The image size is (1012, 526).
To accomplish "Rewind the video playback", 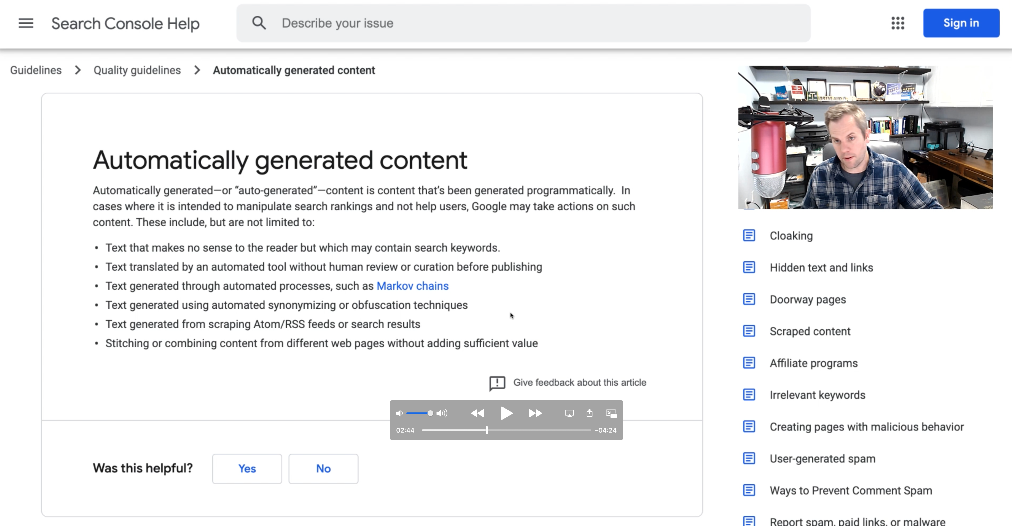I will pos(477,413).
